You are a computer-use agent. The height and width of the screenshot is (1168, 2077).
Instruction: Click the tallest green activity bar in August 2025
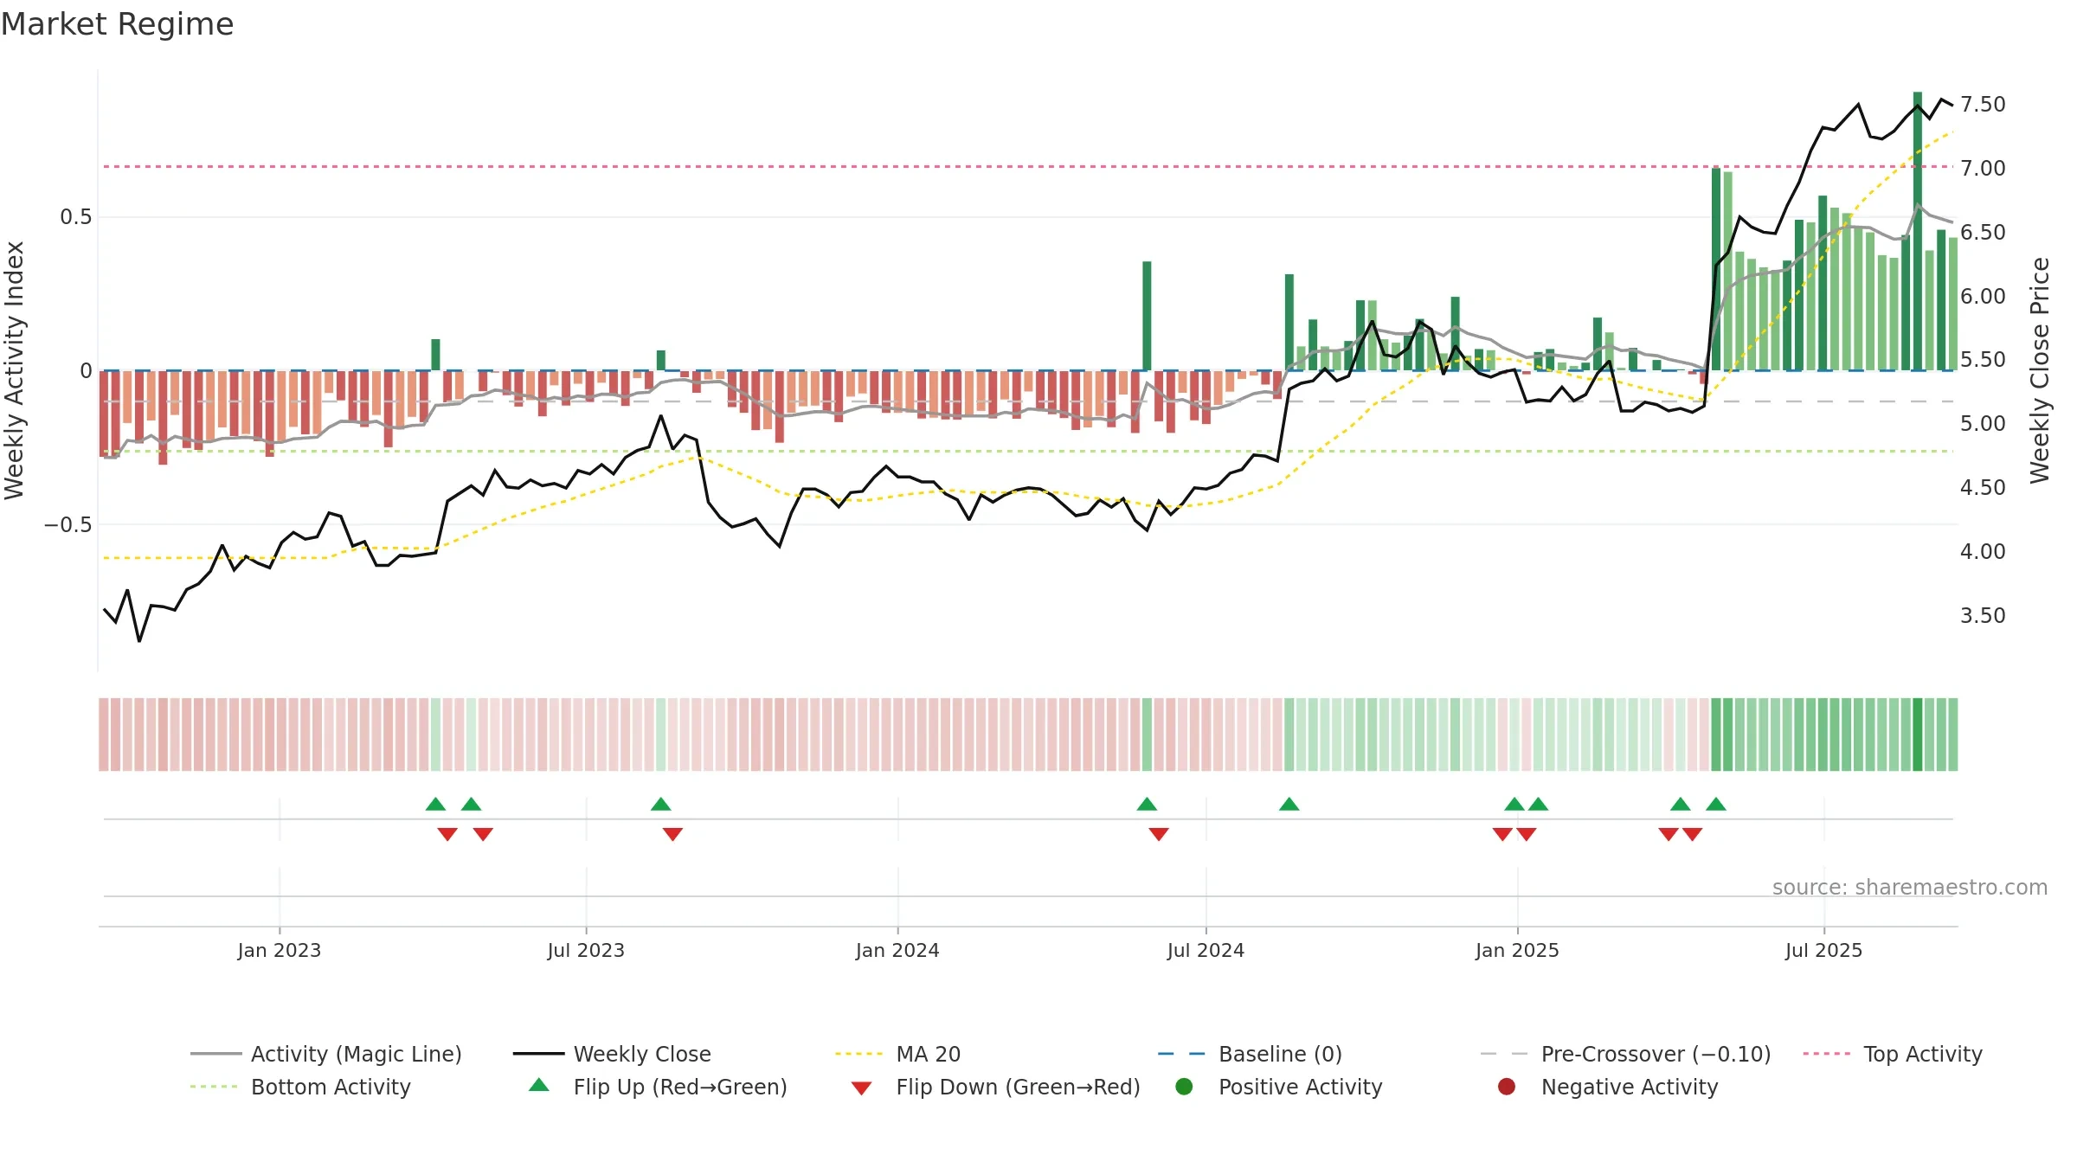(1918, 231)
